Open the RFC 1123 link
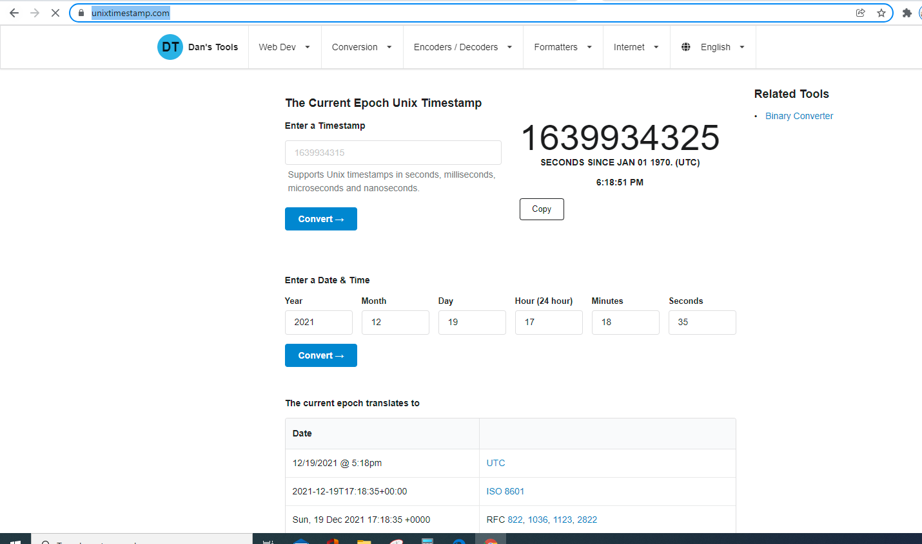The height and width of the screenshot is (544, 922). pyautogui.click(x=563, y=520)
